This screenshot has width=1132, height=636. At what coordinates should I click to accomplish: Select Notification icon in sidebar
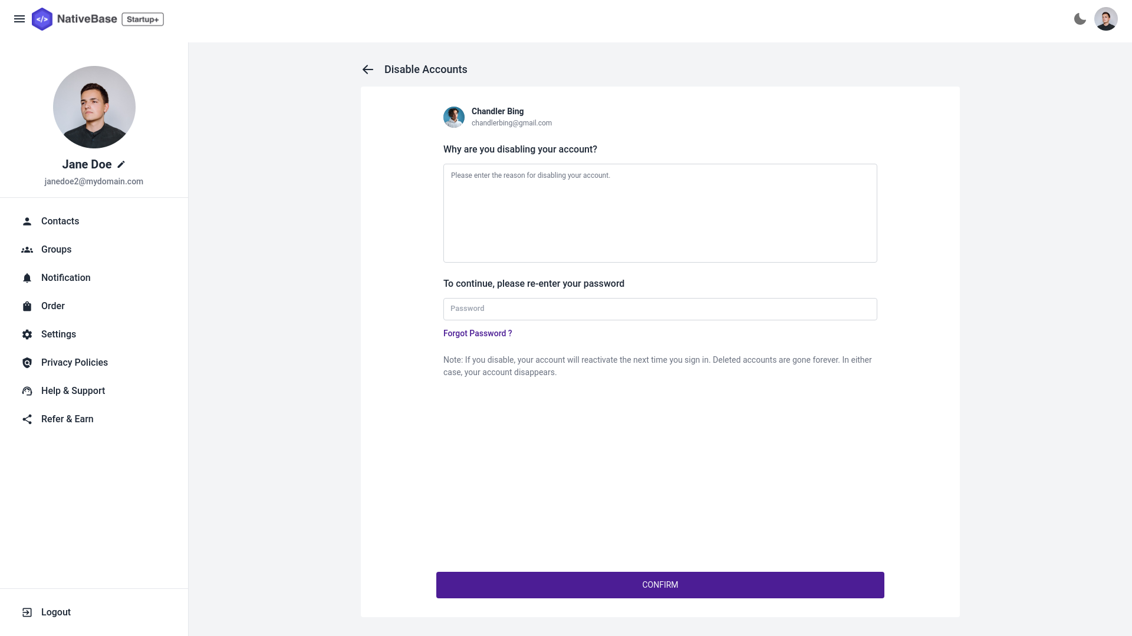point(27,277)
